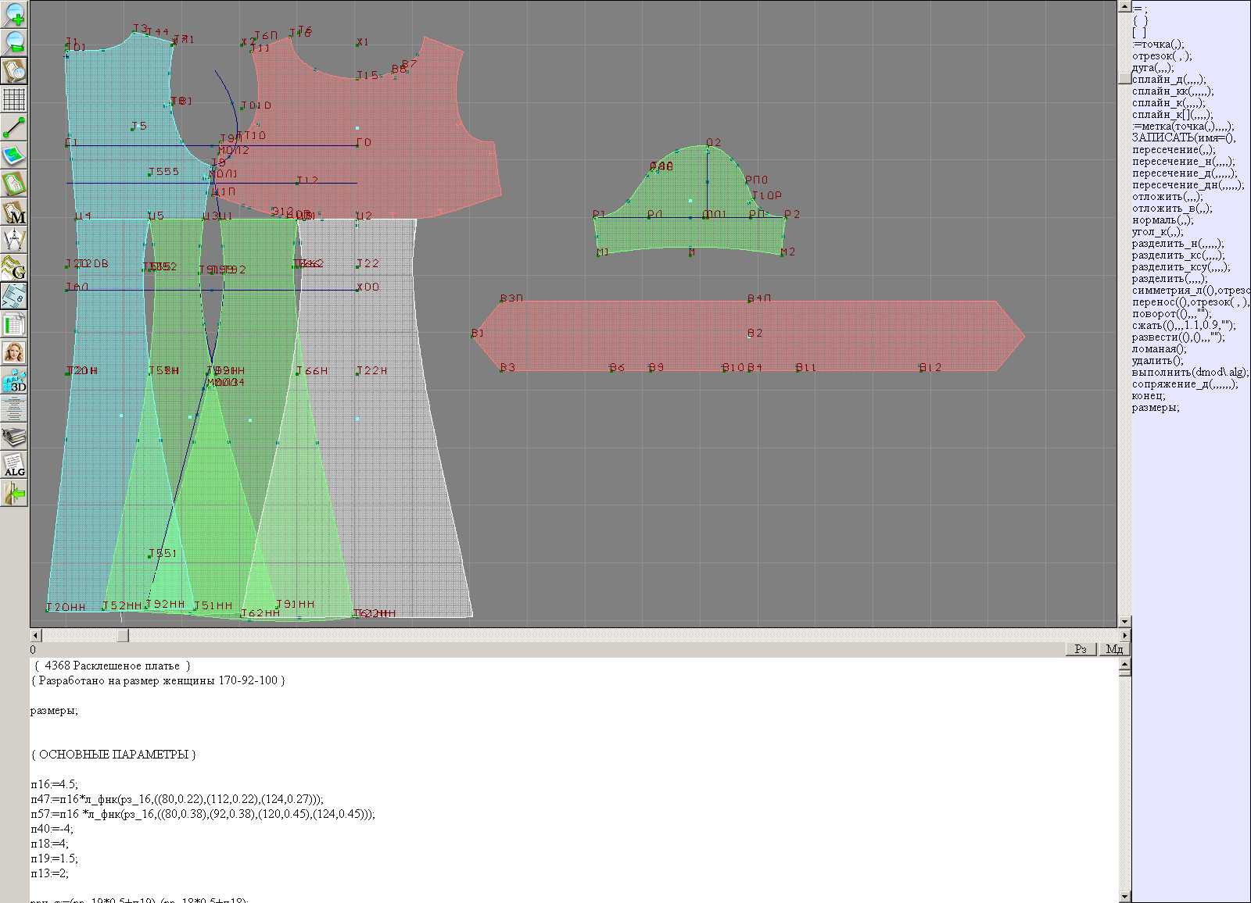Screen dimensions: 1251x903
Task: Open the 3D view tool
Action: tap(14, 381)
